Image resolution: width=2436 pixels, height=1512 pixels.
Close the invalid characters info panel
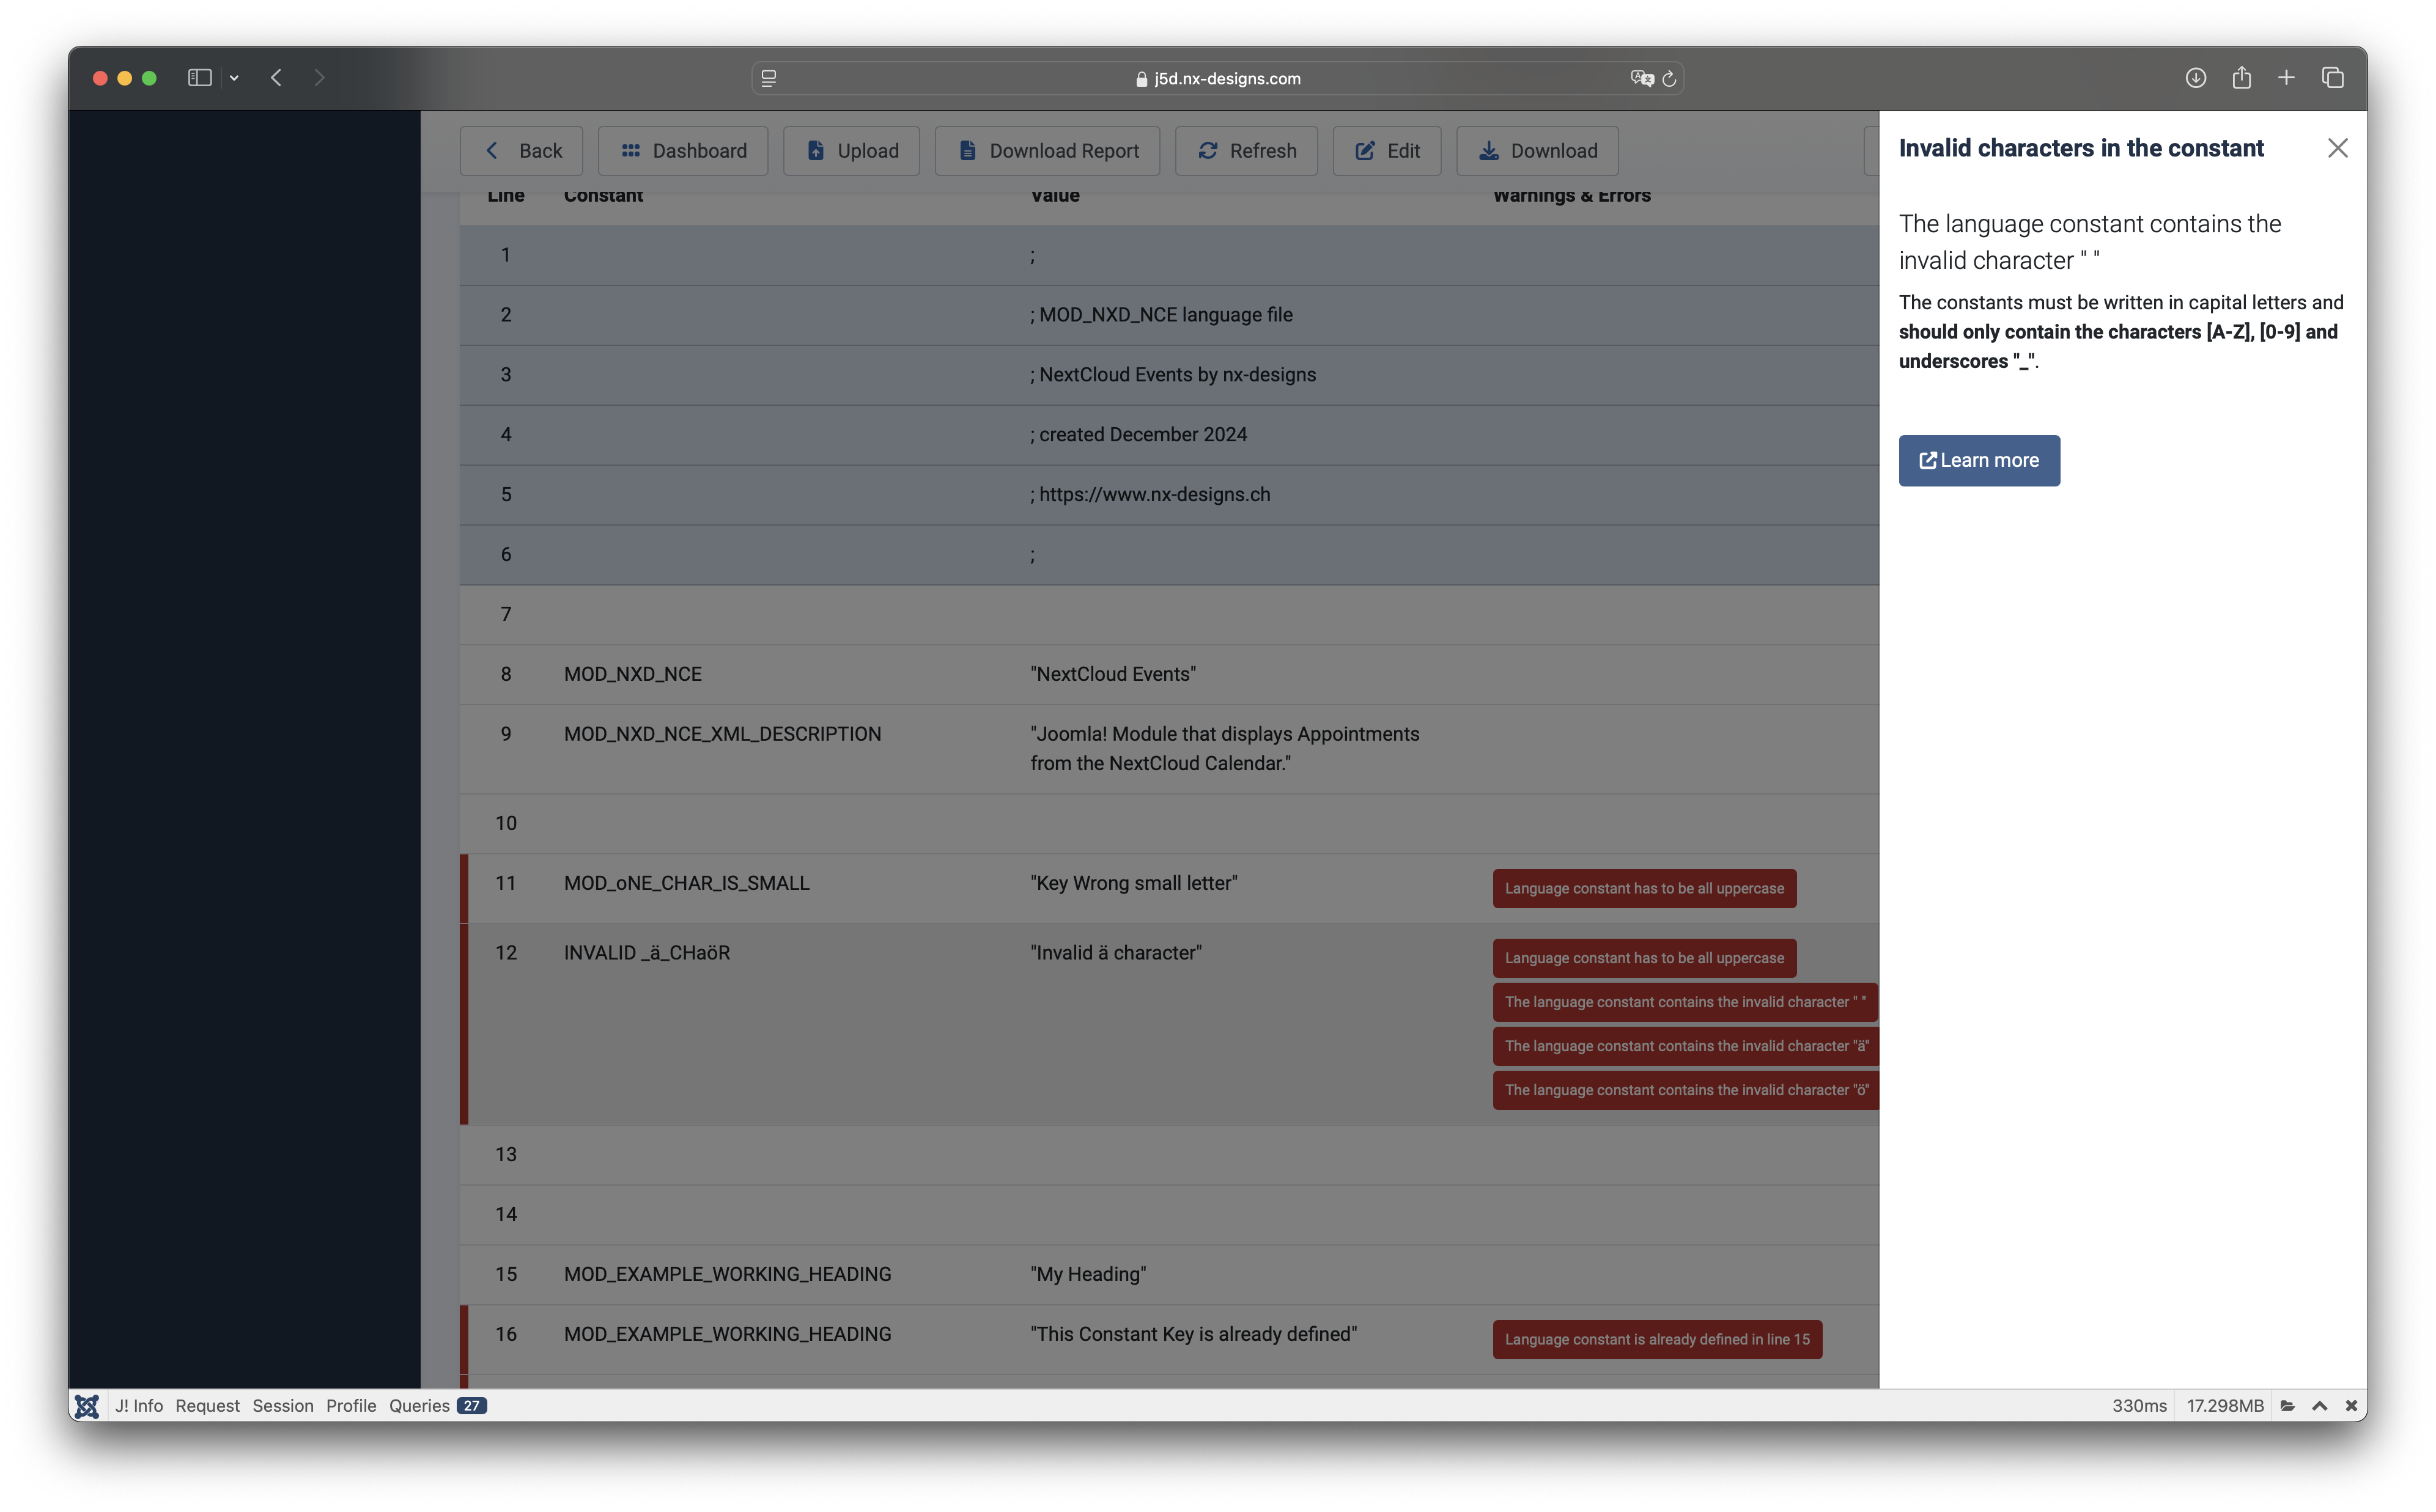pyautogui.click(x=2337, y=148)
